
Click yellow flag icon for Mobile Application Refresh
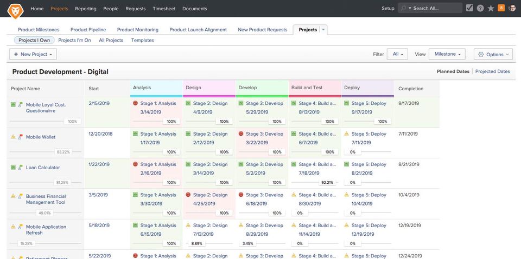click(x=21, y=227)
